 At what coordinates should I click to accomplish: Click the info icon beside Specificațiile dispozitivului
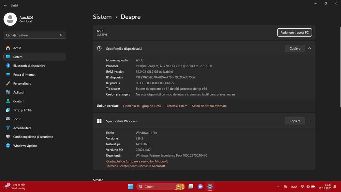click(x=99, y=48)
